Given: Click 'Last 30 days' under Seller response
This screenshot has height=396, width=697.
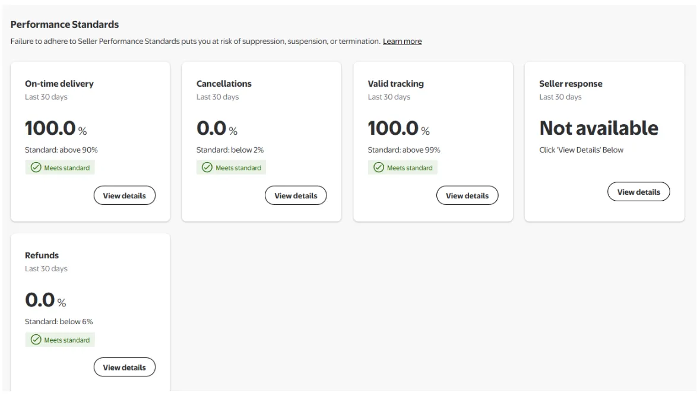Looking at the screenshot, I should pyautogui.click(x=560, y=97).
